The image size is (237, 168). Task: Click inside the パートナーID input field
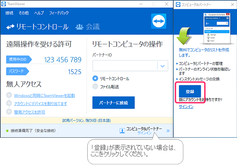point(125,66)
